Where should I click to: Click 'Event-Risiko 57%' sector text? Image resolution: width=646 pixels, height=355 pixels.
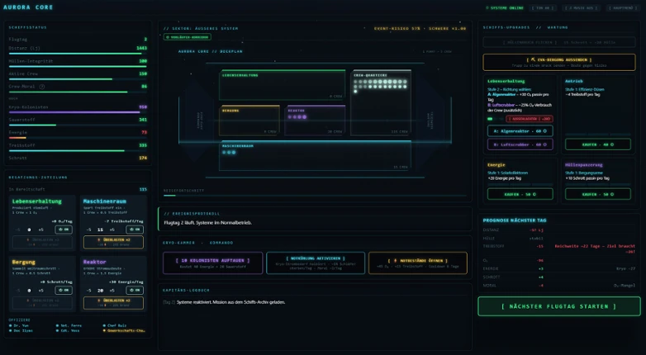click(x=397, y=28)
